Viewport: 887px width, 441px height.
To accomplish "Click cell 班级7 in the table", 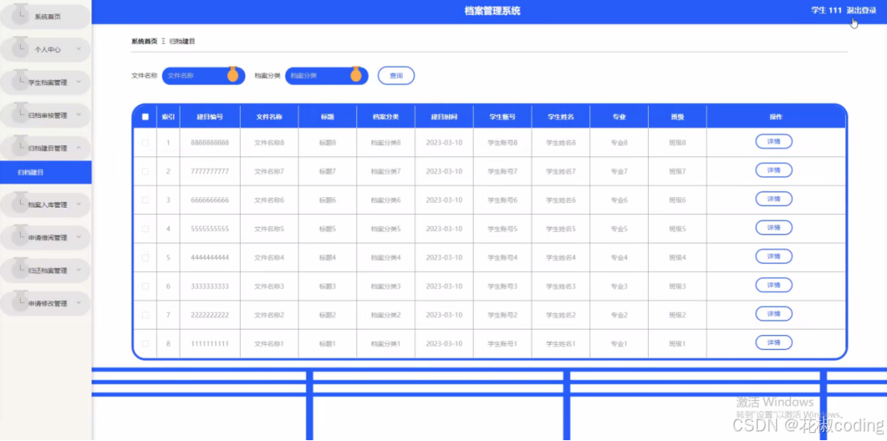I will click(x=677, y=172).
